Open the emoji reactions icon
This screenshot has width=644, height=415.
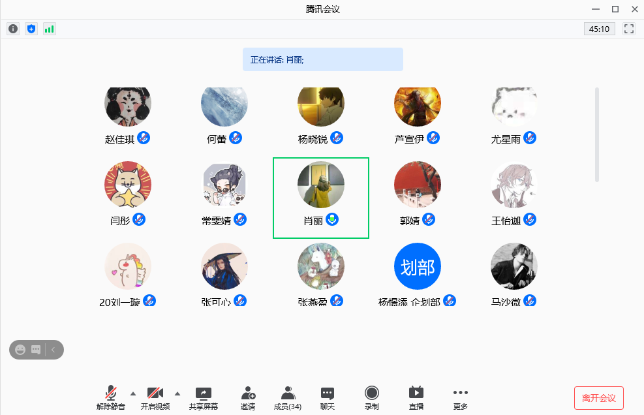20,350
